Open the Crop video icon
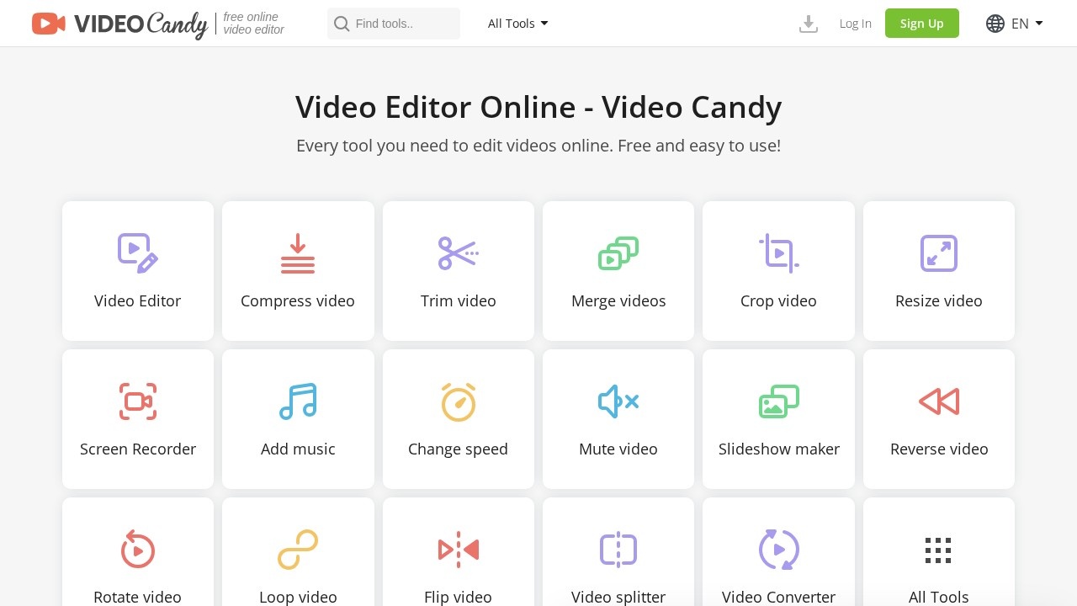This screenshot has height=606, width=1077. coord(779,253)
